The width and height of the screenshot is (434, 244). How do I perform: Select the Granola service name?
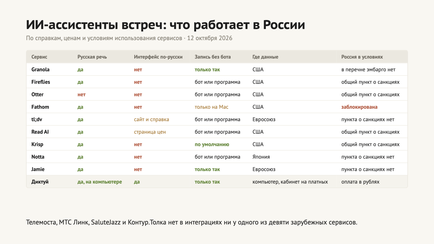pyautogui.click(x=40, y=69)
